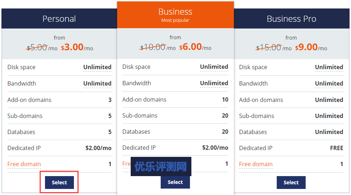Click Unlimited bandwidth value in Business plan
Screen dimensions: 351x195
pos(214,83)
